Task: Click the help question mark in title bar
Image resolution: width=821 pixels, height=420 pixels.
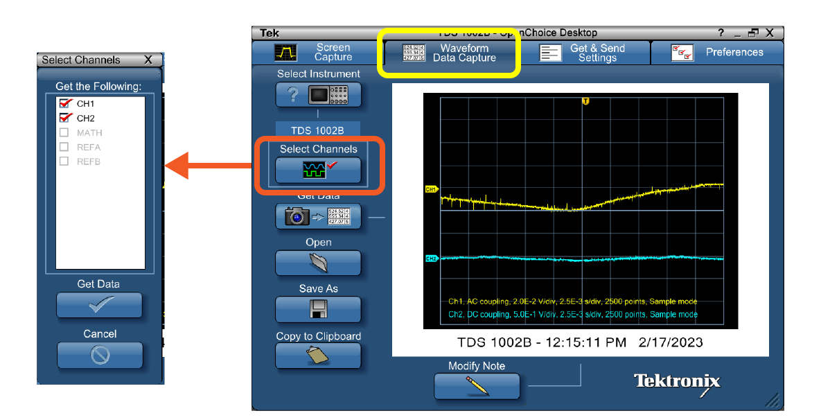Action: (x=721, y=33)
